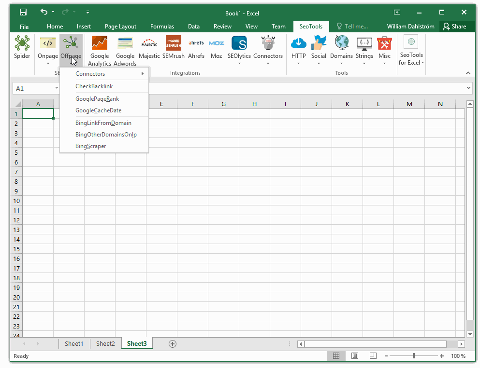The height and width of the screenshot is (368, 480).
Task: Open Google Analytics integration
Action: click(x=100, y=43)
